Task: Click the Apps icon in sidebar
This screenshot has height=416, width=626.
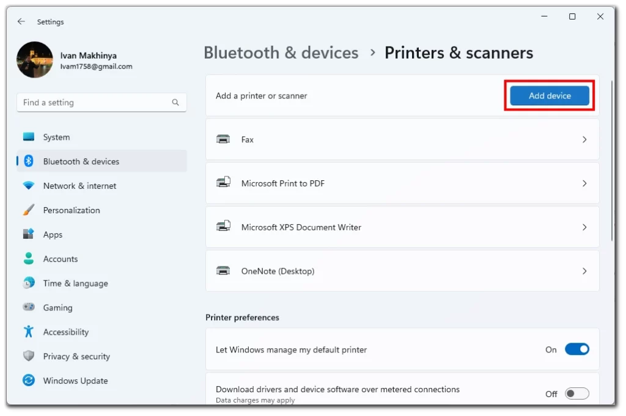Action: coord(29,234)
